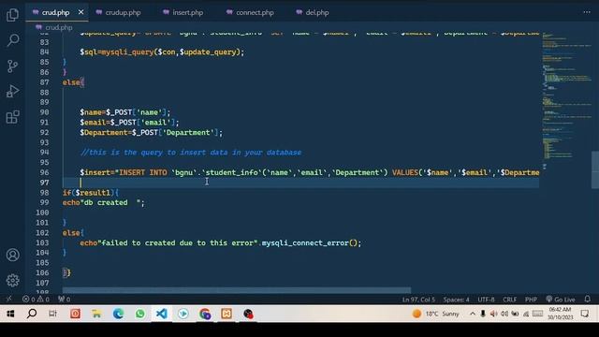Switch to the crud.php tab
599x337 pixels.
(x=55, y=12)
